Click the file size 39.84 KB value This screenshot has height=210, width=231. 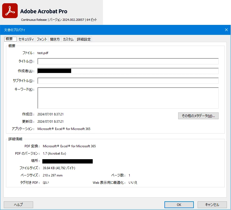[x=59, y=168]
